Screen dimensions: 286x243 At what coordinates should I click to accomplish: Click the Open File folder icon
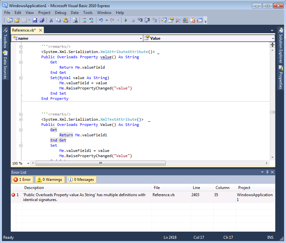tap(17, 20)
